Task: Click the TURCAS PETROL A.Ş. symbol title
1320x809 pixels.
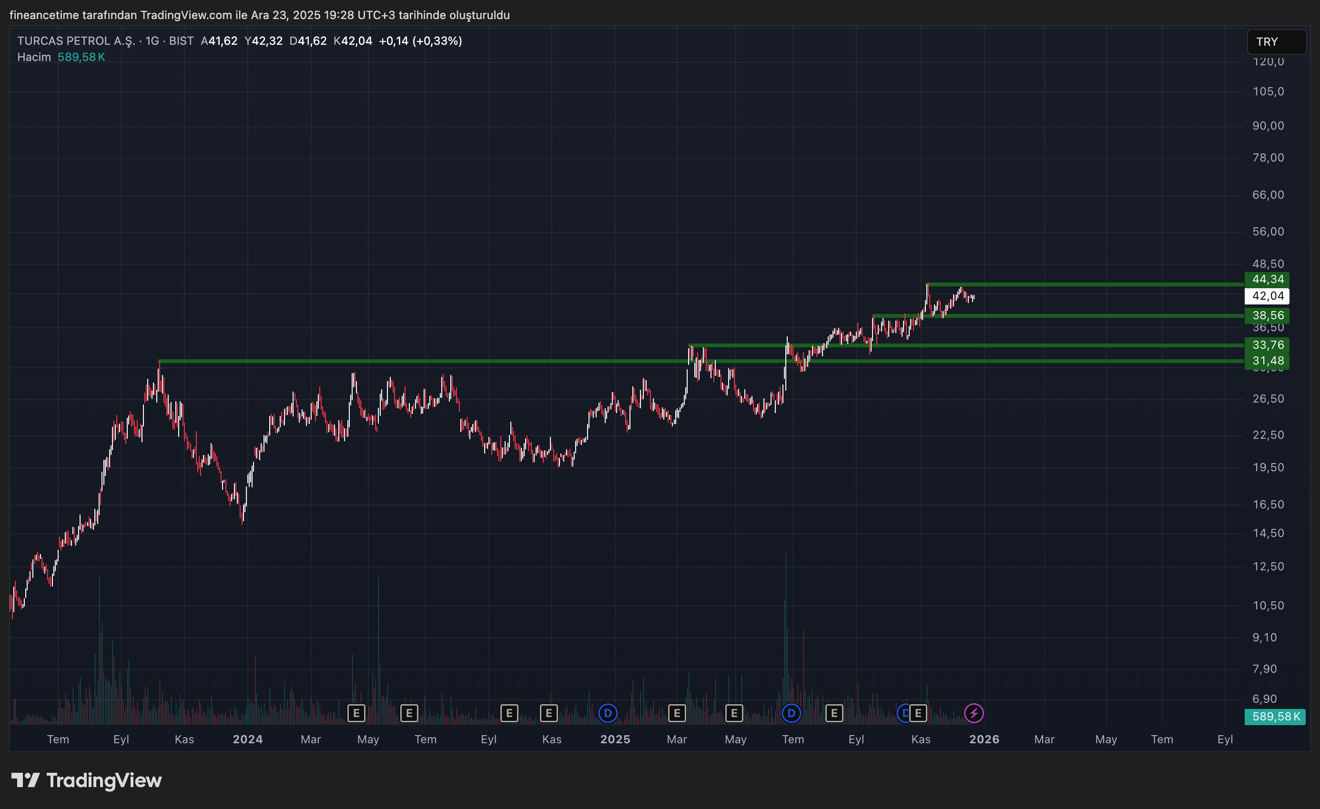Action: (x=76, y=40)
